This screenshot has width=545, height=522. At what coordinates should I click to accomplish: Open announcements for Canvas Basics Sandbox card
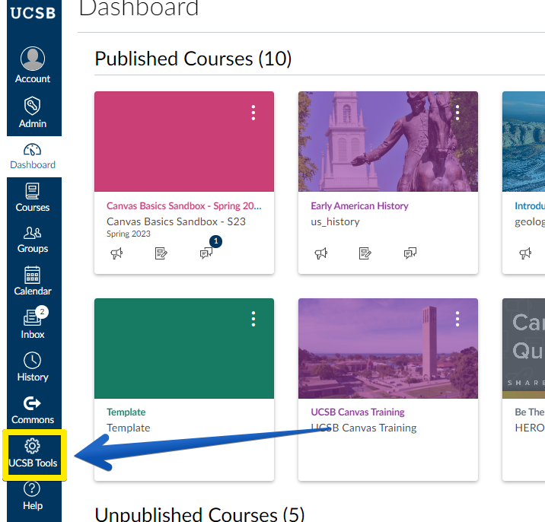(x=116, y=253)
